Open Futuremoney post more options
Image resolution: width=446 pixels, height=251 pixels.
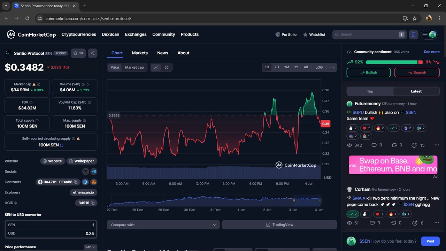[437, 145]
